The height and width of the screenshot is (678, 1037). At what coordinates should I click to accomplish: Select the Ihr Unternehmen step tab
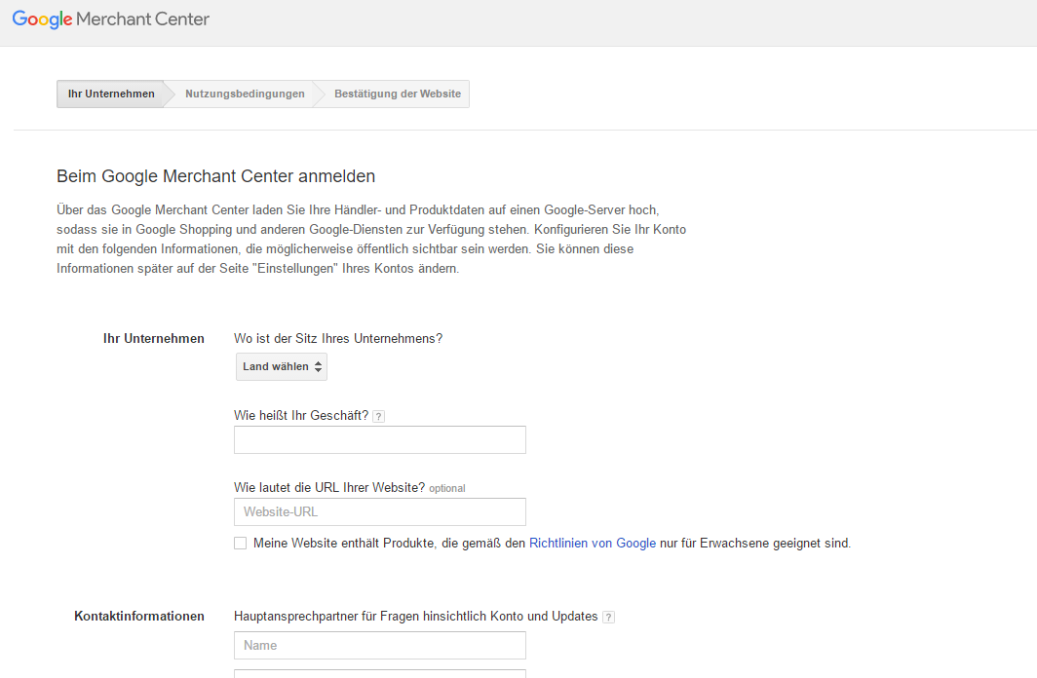pyautogui.click(x=110, y=94)
